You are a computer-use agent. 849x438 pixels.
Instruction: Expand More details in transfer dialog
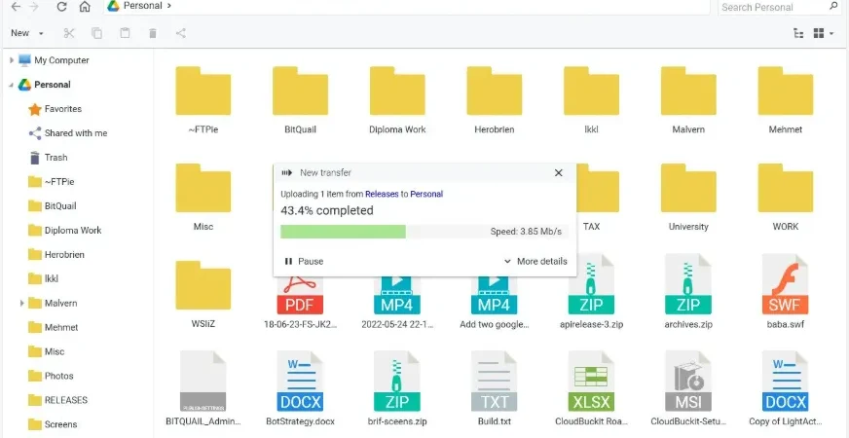(x=535, y=261)
